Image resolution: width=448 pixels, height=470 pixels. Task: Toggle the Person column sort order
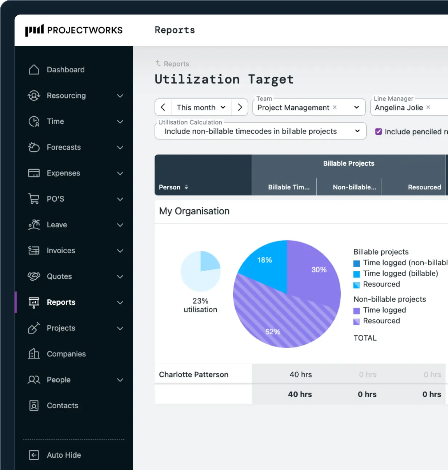(x=186, y=187)
